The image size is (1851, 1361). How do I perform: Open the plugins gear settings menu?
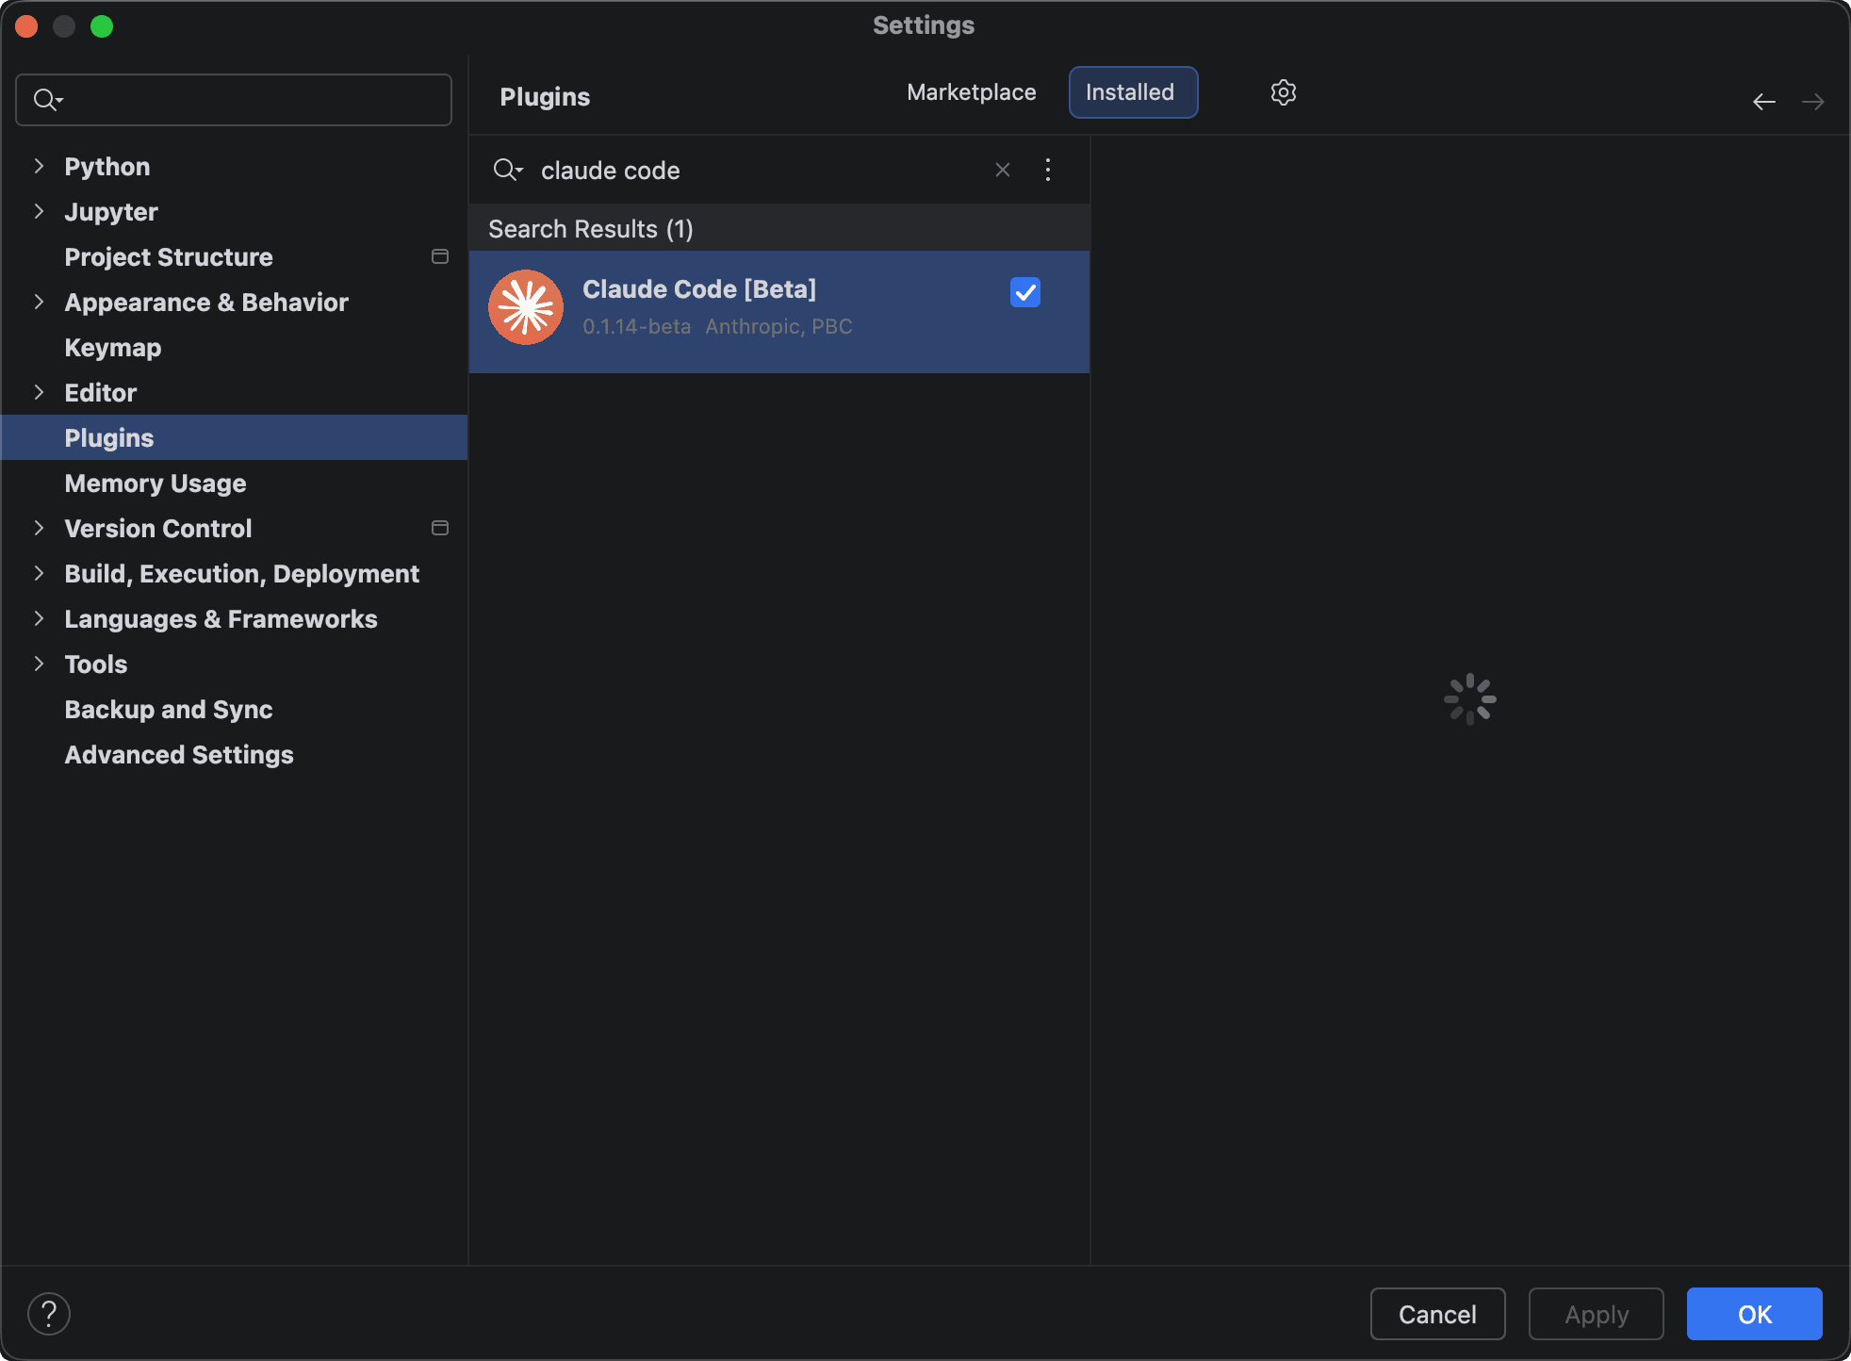point(1283,92)
